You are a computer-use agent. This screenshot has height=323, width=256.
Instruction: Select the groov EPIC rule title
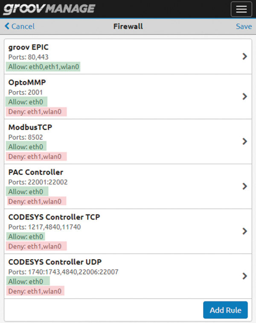click(x=28, y=47)
